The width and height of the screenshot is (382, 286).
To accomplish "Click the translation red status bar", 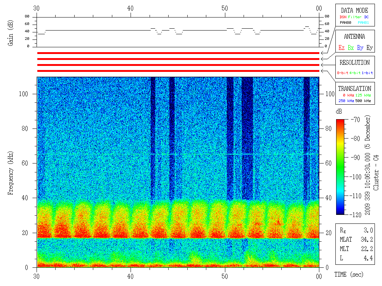I will click(178, 71).
